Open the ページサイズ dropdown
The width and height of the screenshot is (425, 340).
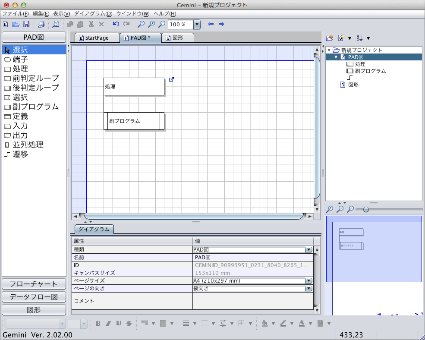point(309,281)
